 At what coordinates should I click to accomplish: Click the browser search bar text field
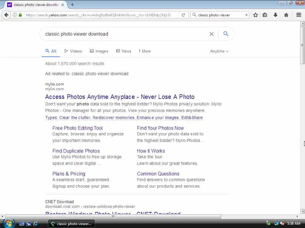coord(220,15)
